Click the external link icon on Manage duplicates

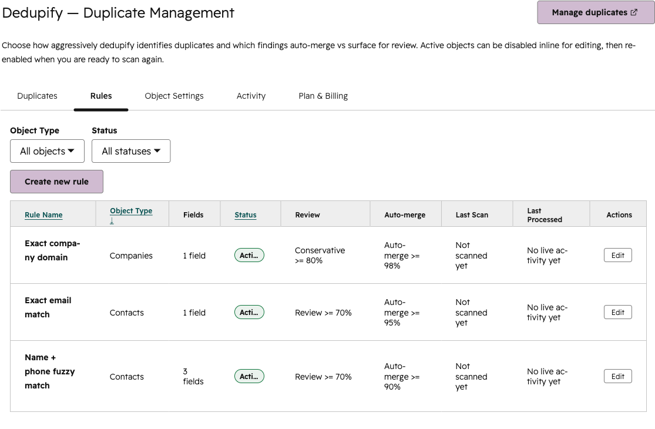(634, 12)
